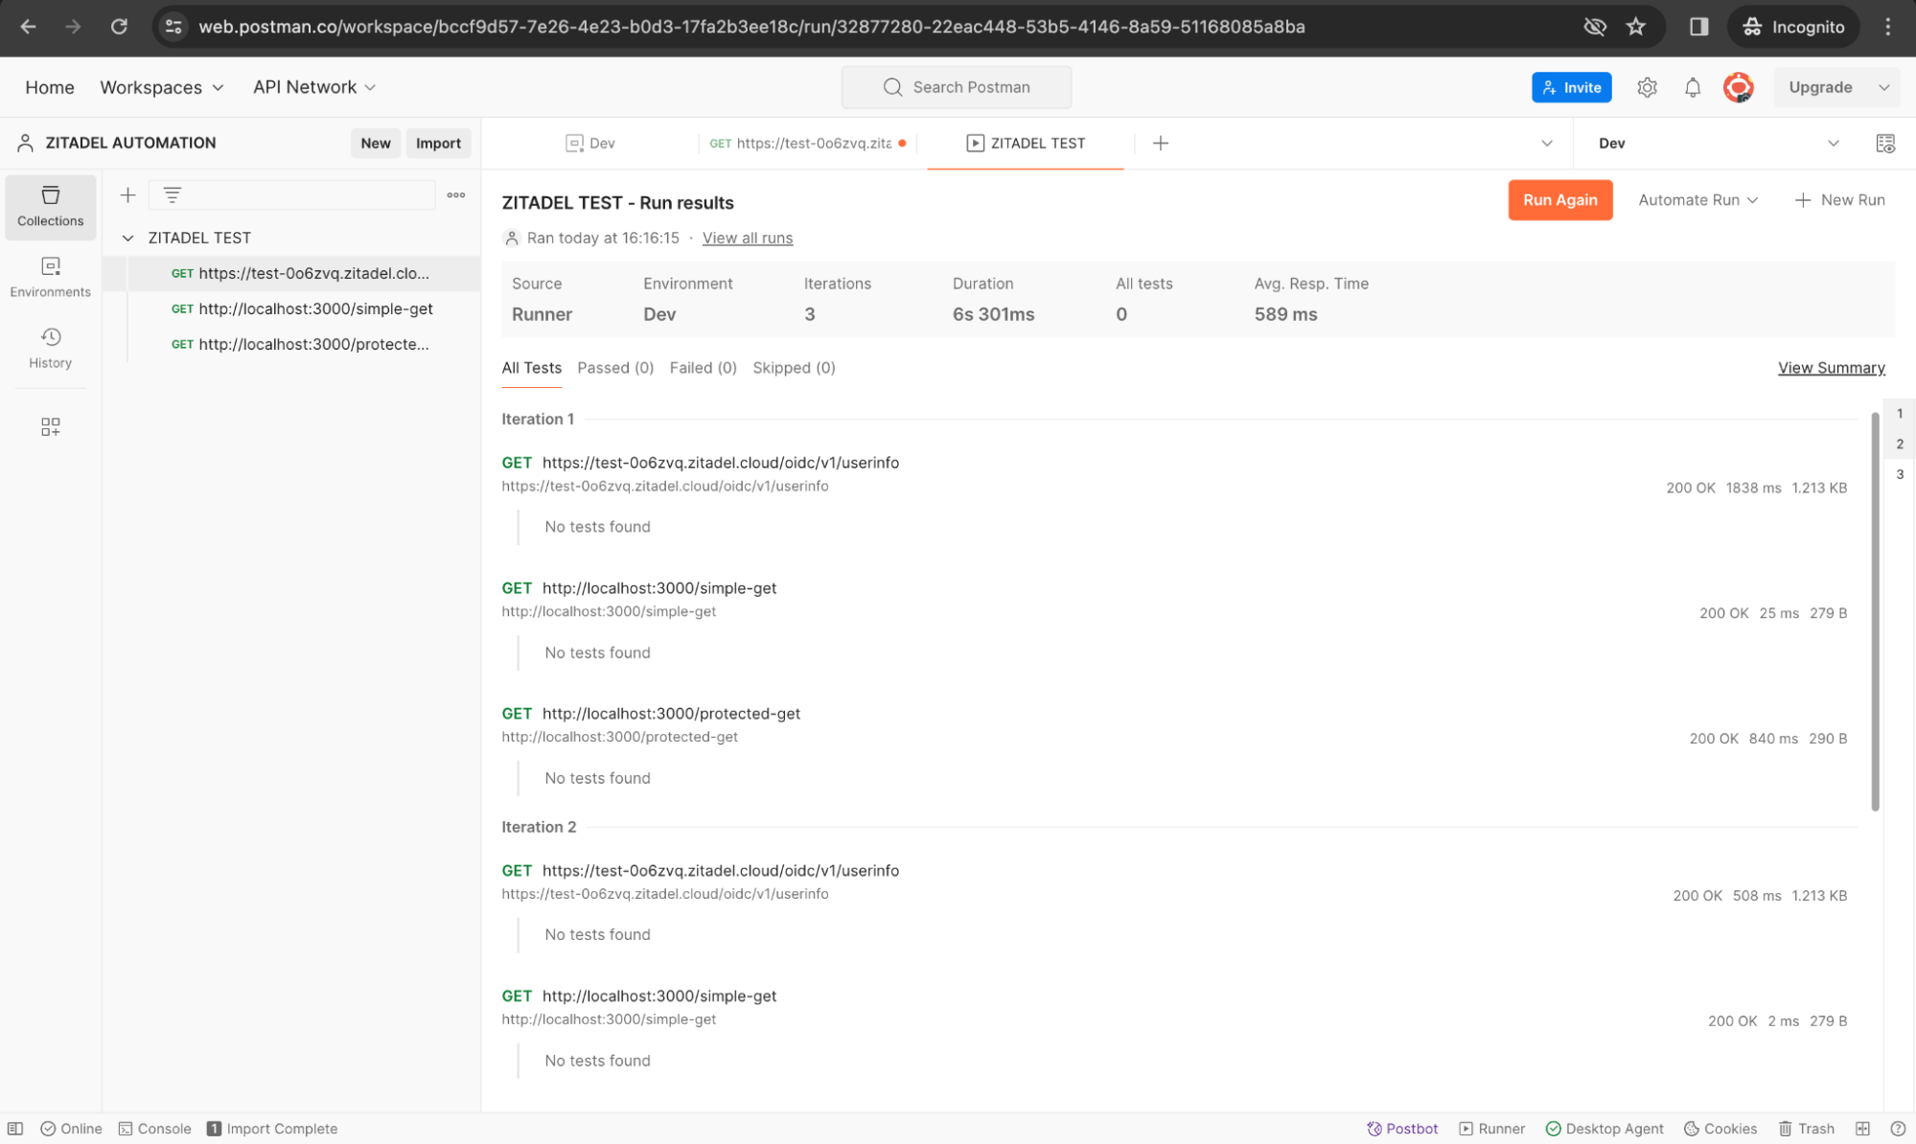This screenshot has width=1916, height=1144.
Task: Click the run results vertical scrollbar
Action: [1875, 613]
